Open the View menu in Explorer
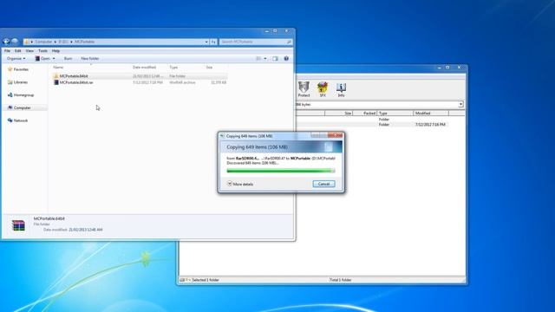 [29, 51]
